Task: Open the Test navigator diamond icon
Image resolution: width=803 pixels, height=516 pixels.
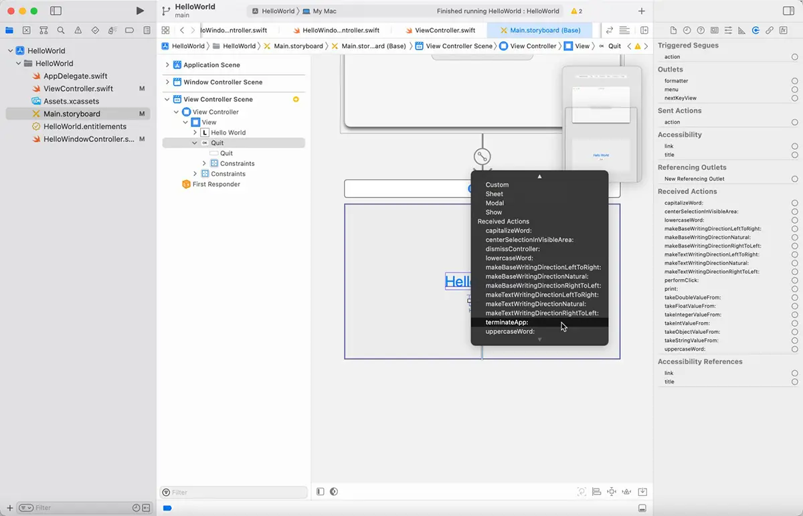Action: [95, 30]
